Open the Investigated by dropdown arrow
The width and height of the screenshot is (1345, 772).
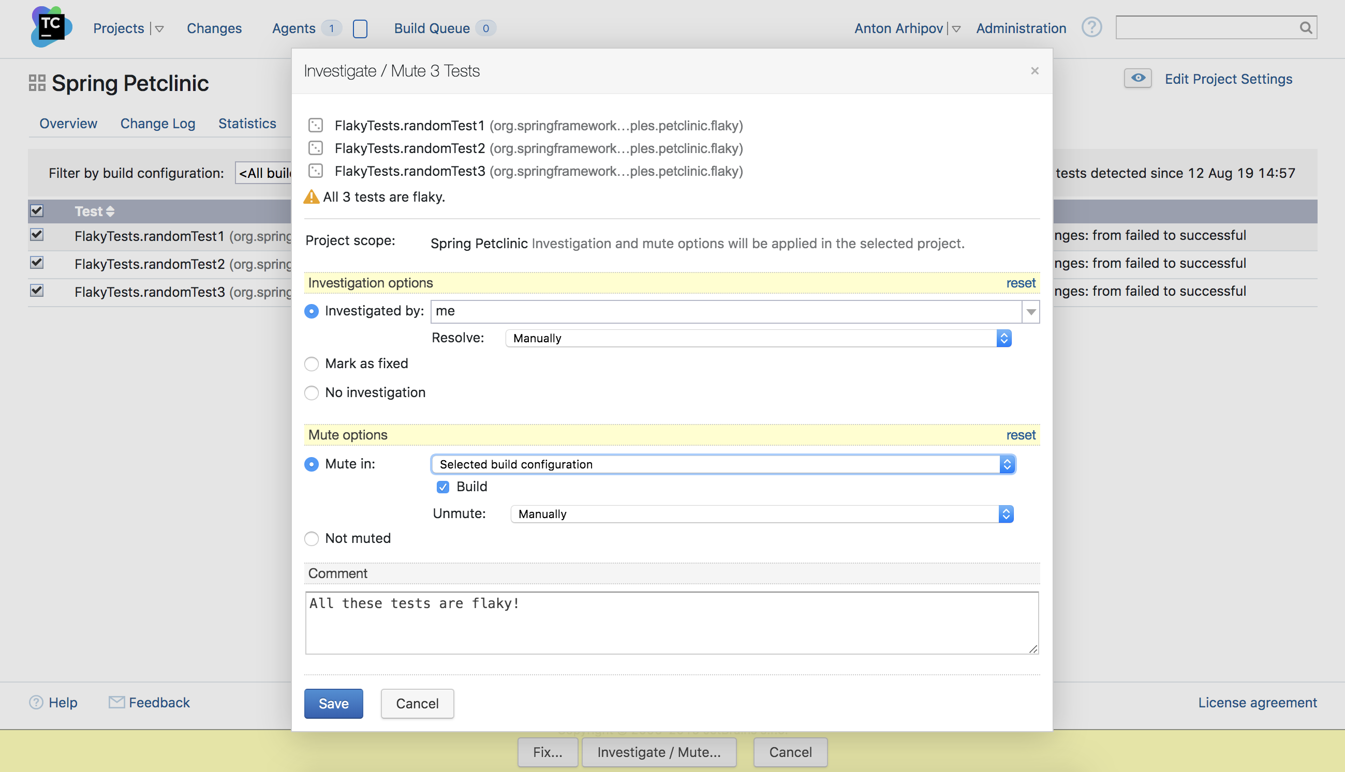click(1031, 312)
